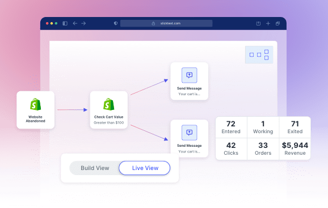Click the $5,944 Revenue stat
The image size is (328, 208).
click(x=295, y=149)
